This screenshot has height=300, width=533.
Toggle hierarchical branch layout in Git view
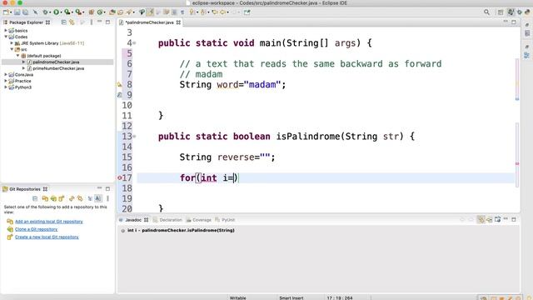pos(90,198)
